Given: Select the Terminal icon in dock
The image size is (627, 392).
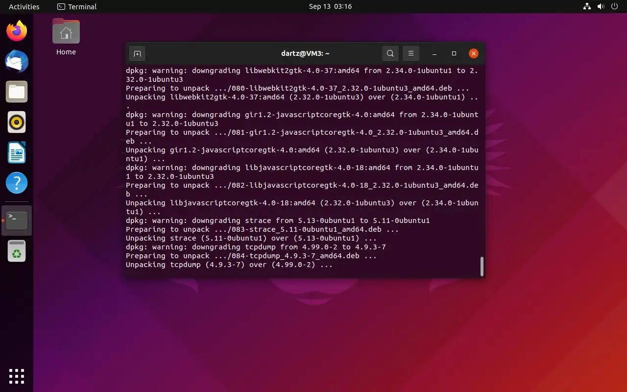Looking at the screenshot, I should pos(17,220).
